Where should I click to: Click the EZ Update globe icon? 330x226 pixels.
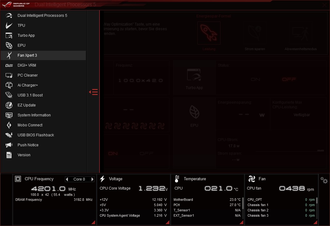(x=9, y=105)
